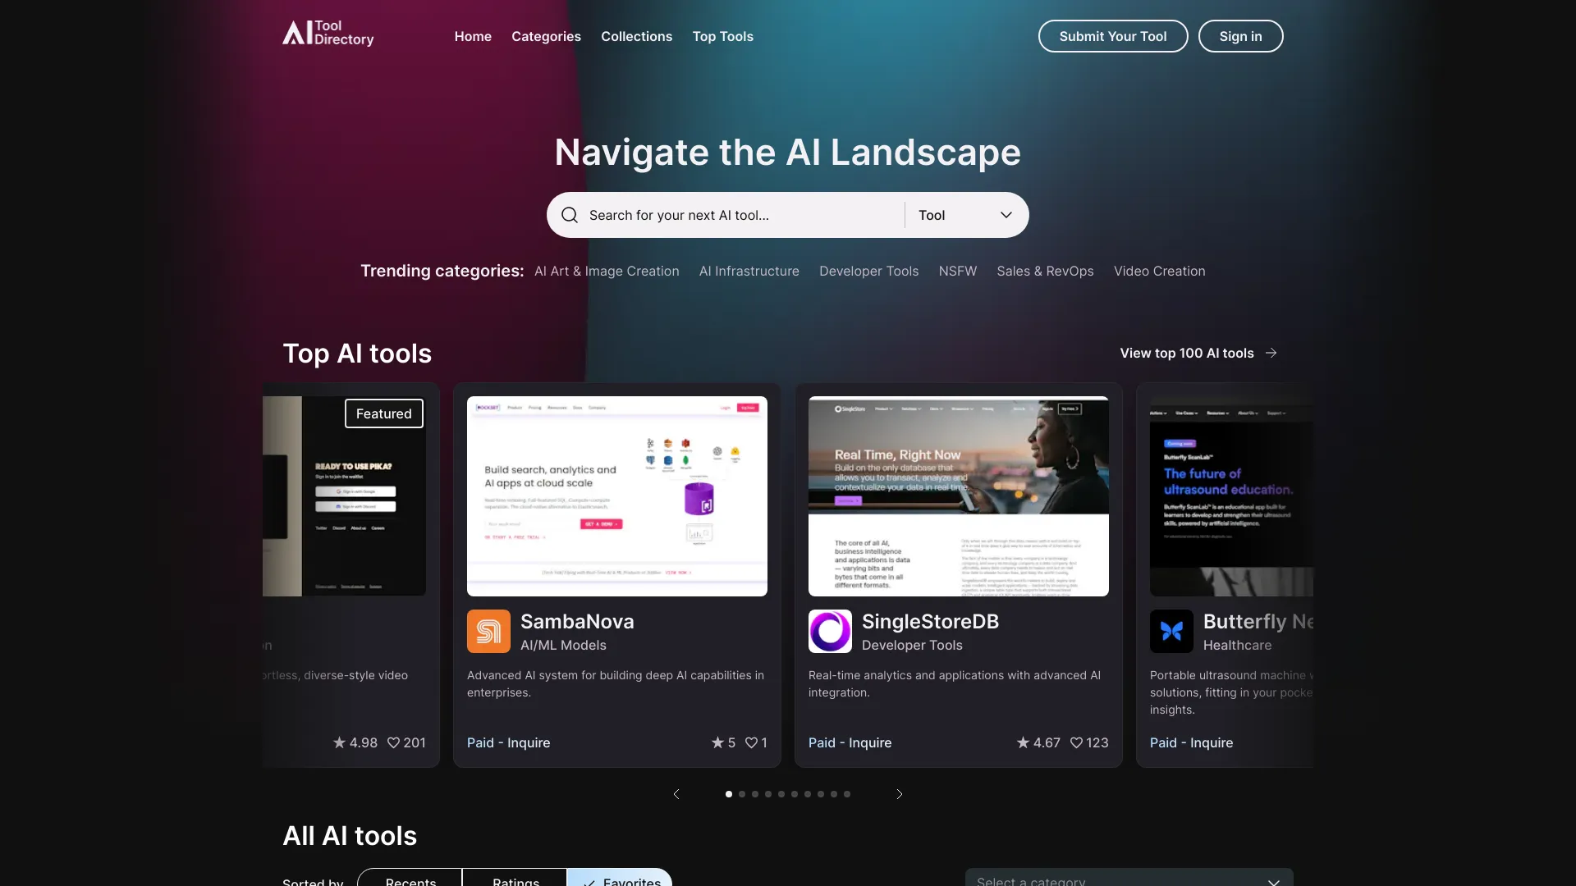Expand the Tool search type dropdown
The image size is (1576, 886).
[964, 214]
